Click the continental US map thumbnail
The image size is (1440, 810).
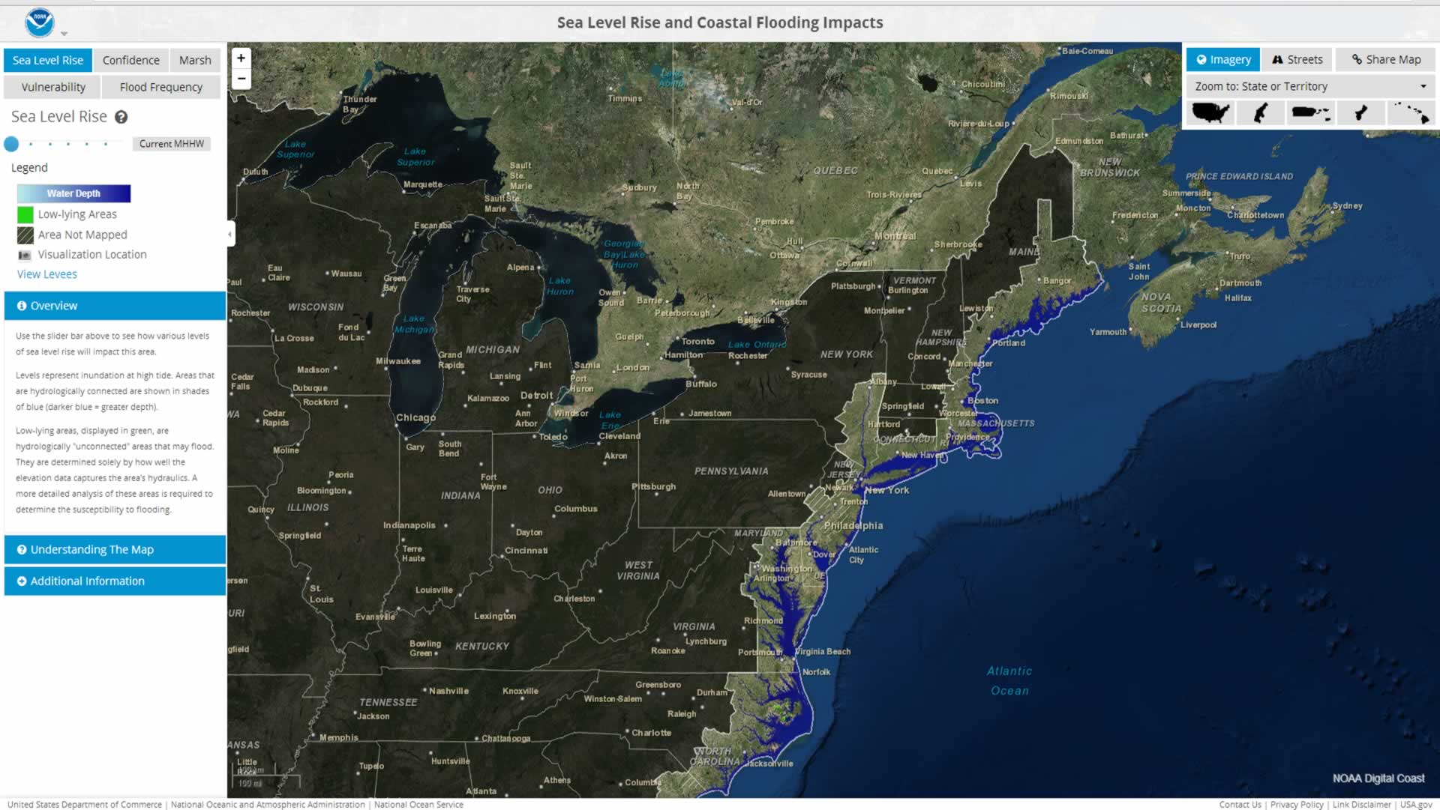click(1210, 112)
